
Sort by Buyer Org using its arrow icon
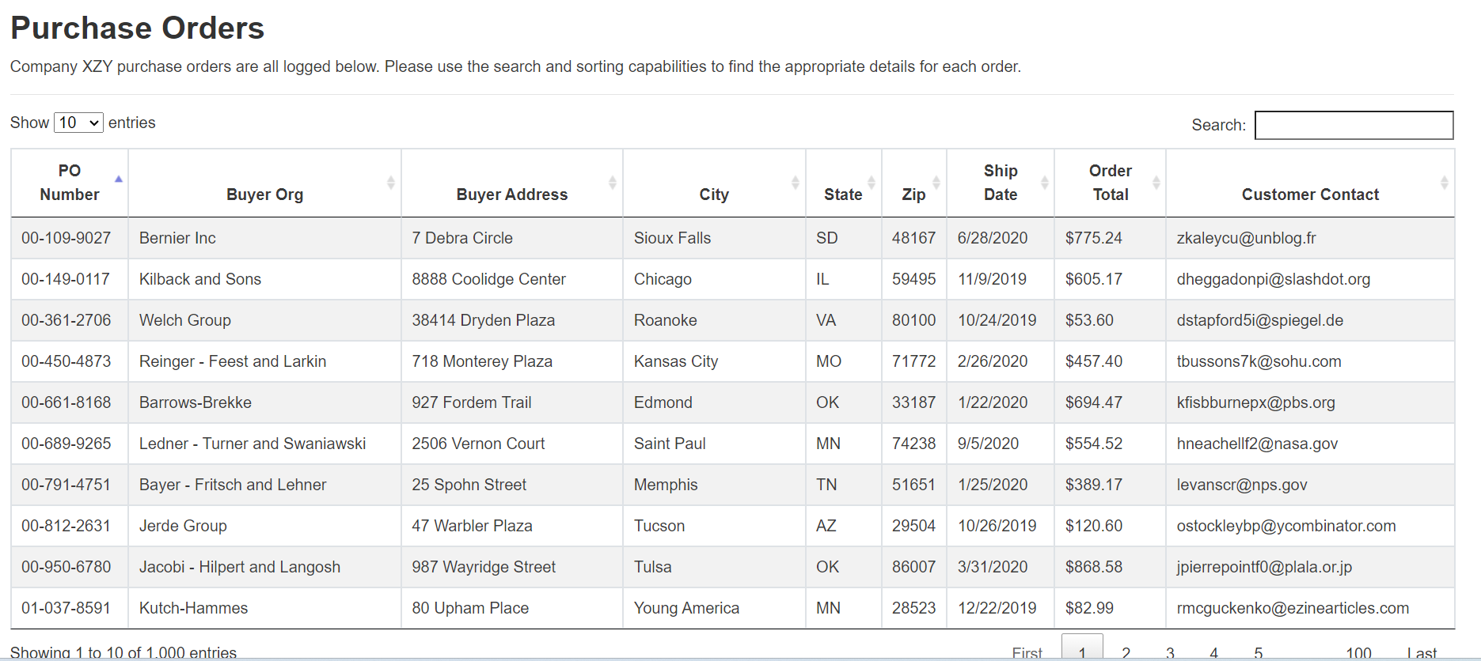tap(390, 183)
